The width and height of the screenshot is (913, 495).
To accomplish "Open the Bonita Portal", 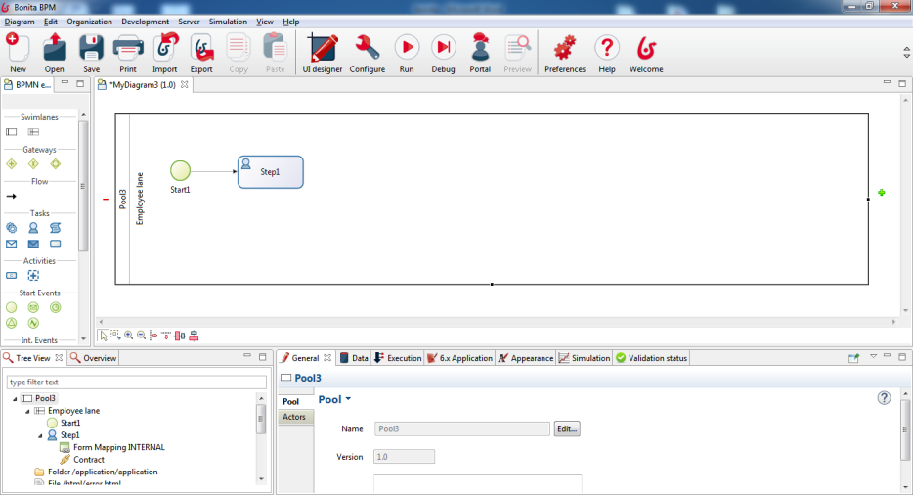I will (480, 53).
